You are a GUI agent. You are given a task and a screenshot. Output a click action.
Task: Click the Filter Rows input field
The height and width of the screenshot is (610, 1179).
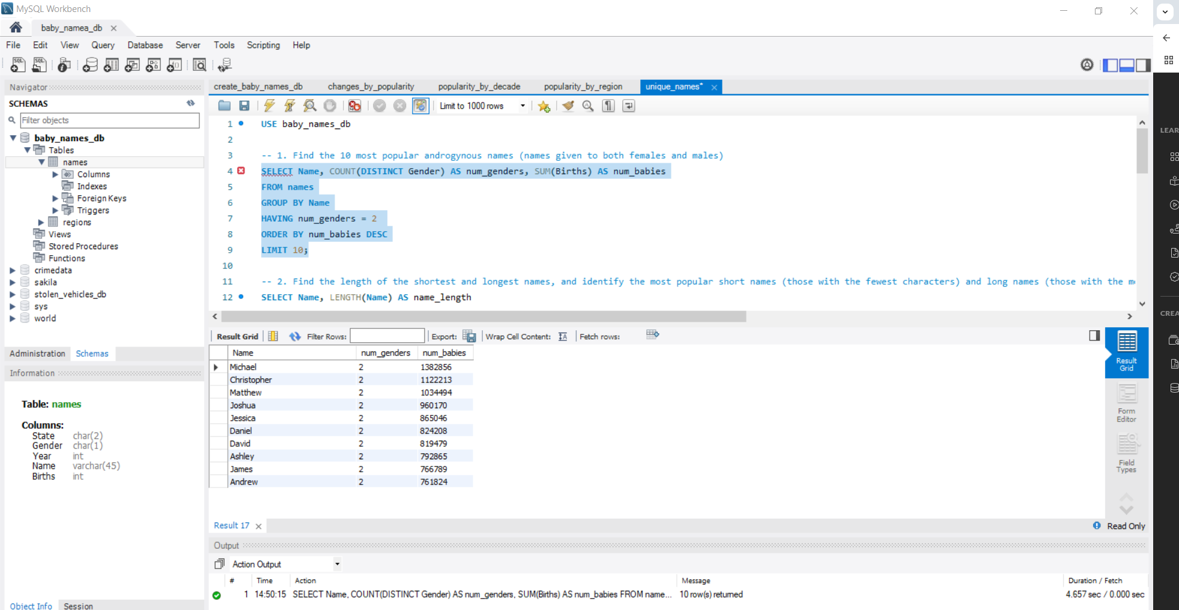point(387,336)
